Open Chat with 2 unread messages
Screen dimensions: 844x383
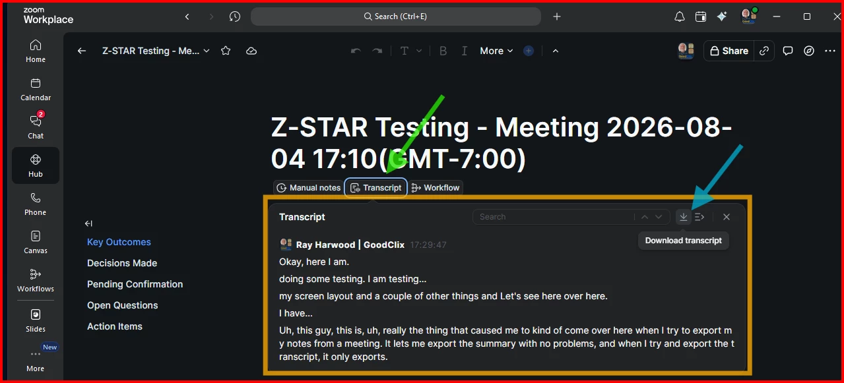point(36,127)
